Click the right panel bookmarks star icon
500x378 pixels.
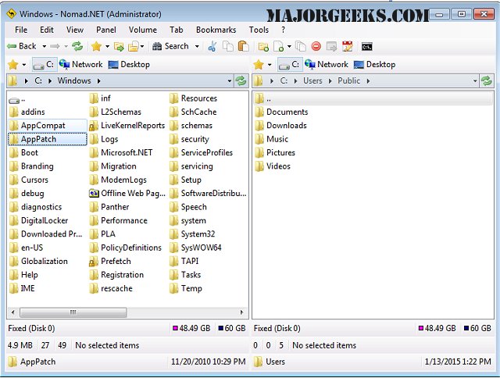(x=259, y=65)
